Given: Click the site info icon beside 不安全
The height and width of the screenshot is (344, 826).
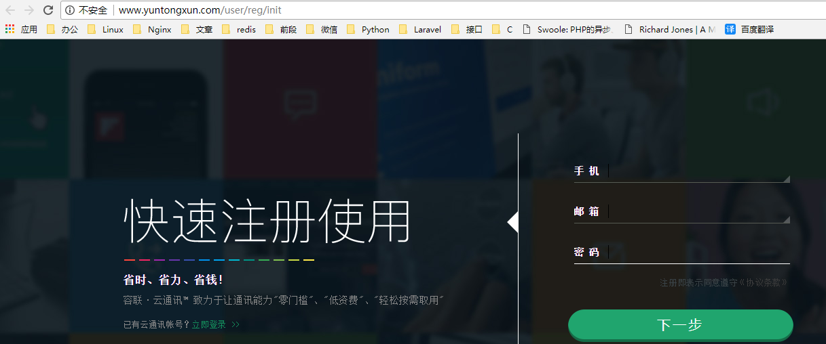Looking at the screenshot, I should (70, 10).
